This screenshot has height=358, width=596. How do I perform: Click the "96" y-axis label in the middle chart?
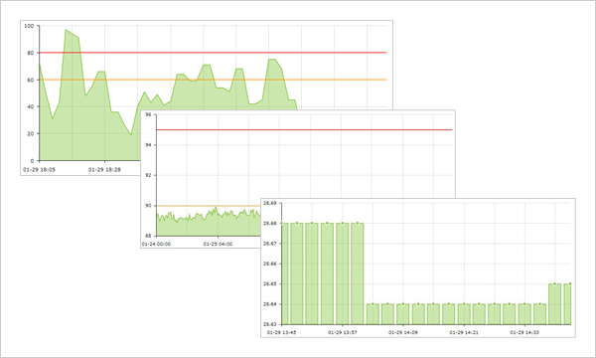pyautogui.click(x=148, y=114)
